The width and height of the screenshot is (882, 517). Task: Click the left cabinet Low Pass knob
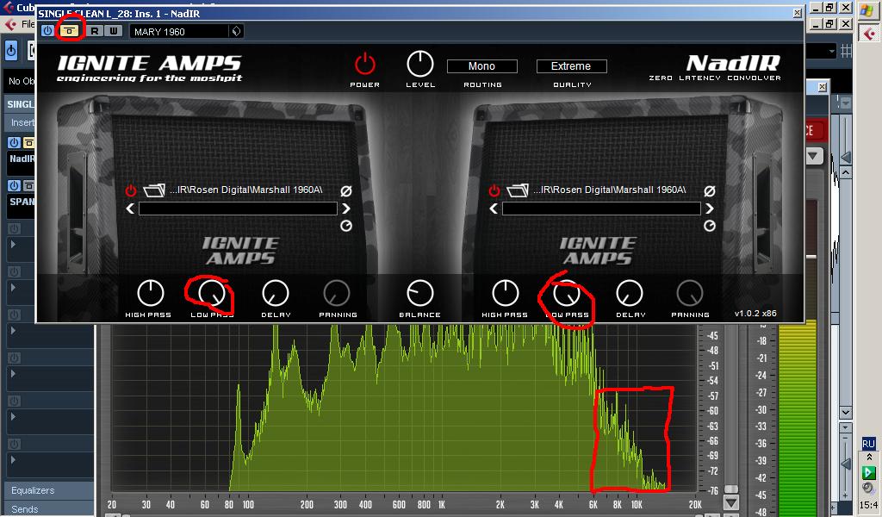click(212, 293)
